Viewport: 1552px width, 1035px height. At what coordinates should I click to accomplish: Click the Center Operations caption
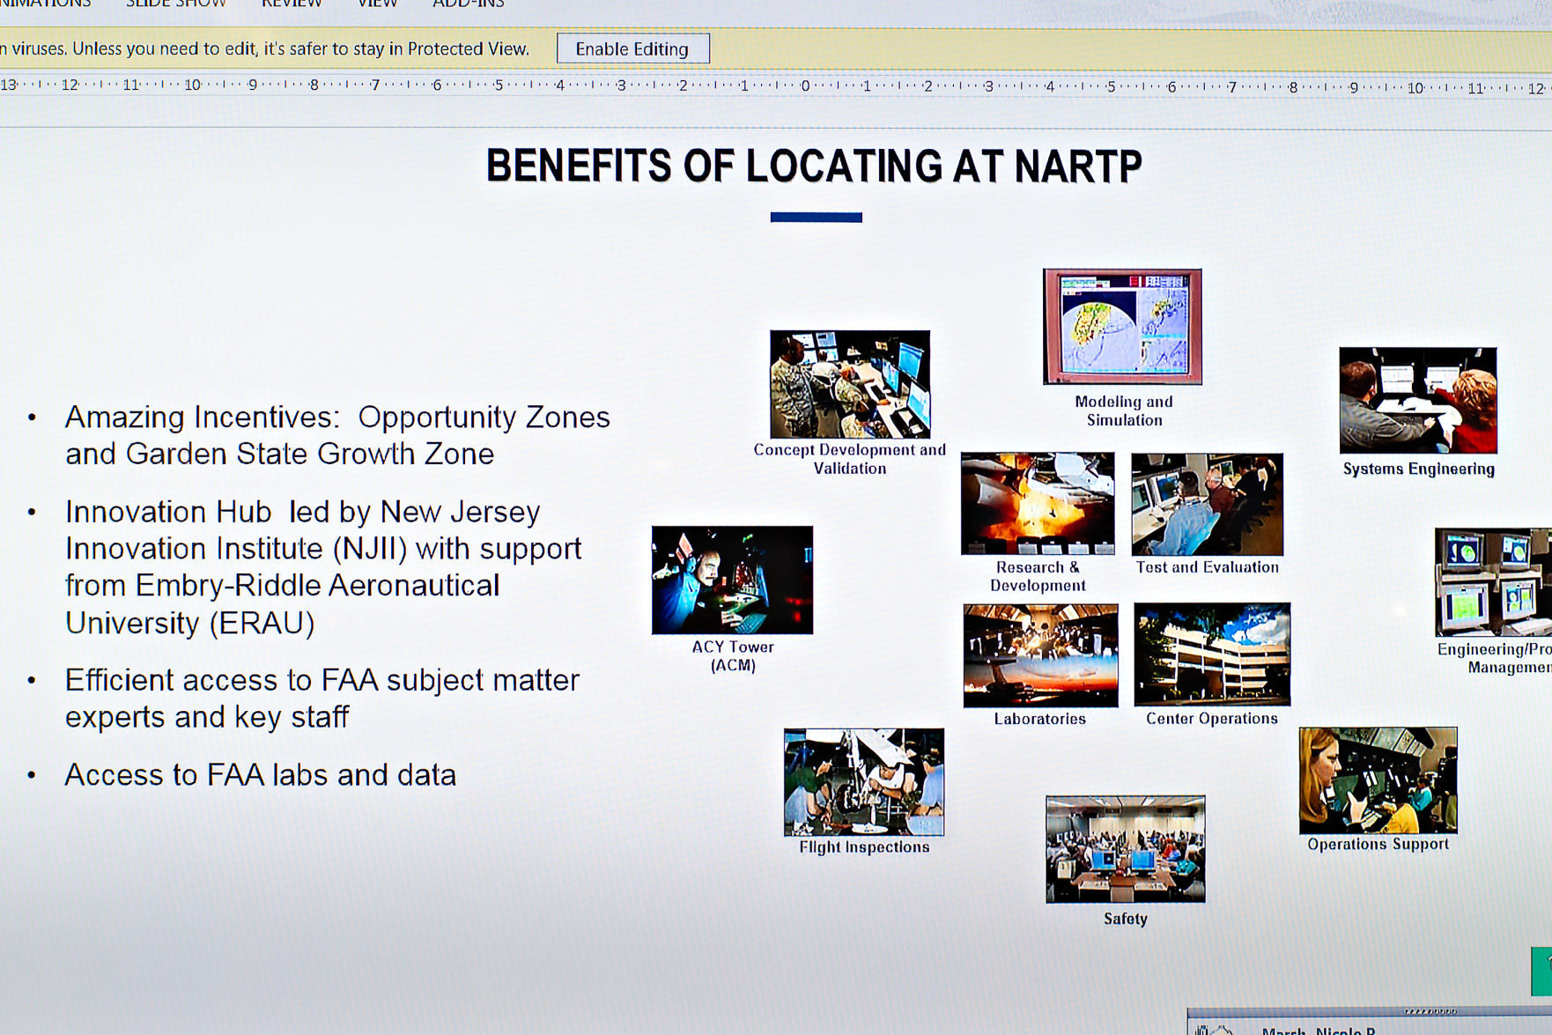tap(1212, 719)
